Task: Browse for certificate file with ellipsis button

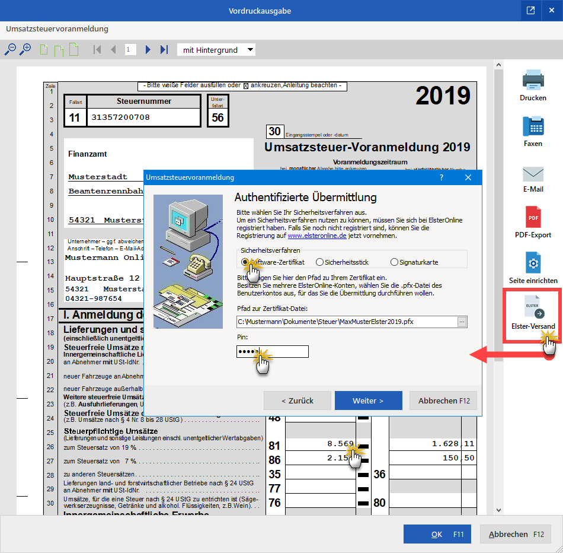Action: [x=462, y=322]
